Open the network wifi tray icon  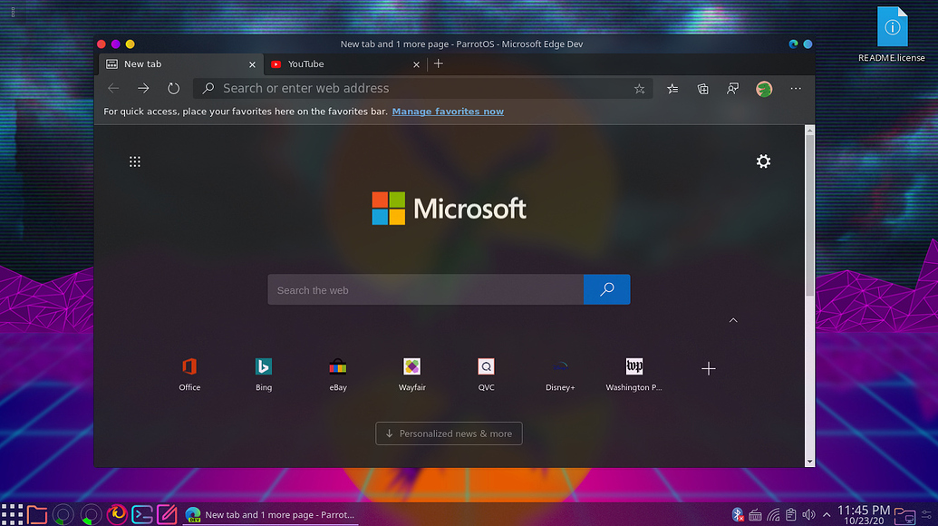[x=773, y=514]
